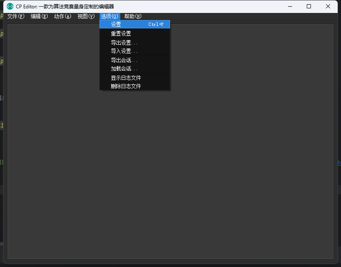Open the 帮助 menu
This screenshot has width=341, height=267.
pos(132,16)
